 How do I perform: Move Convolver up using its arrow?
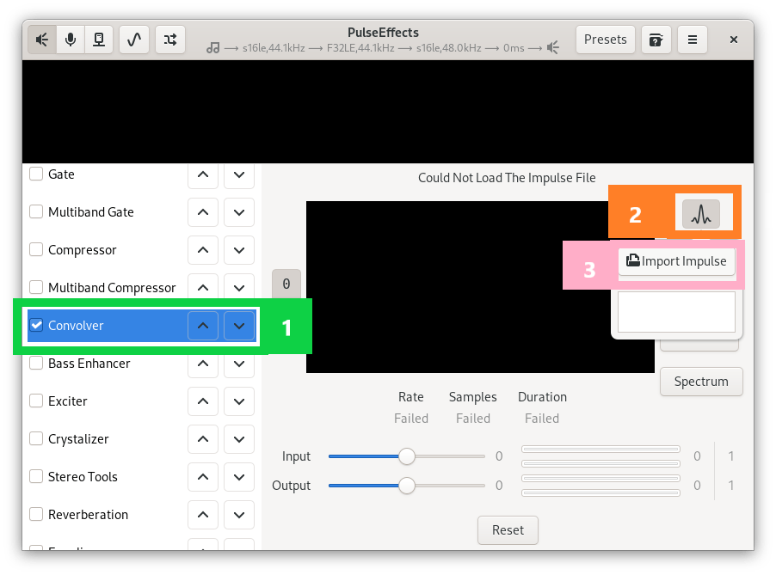(203, 326)
